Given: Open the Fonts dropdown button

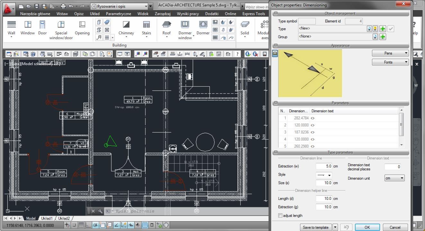Looking at the screenshot, I should 390,62.
